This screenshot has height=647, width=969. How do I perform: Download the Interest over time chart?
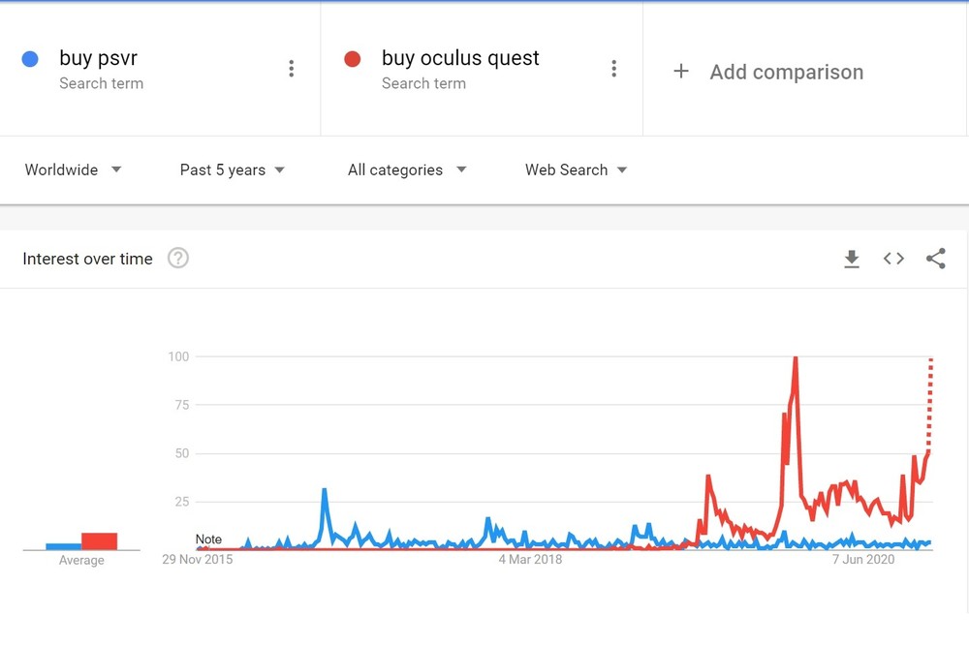coord(852,259)
